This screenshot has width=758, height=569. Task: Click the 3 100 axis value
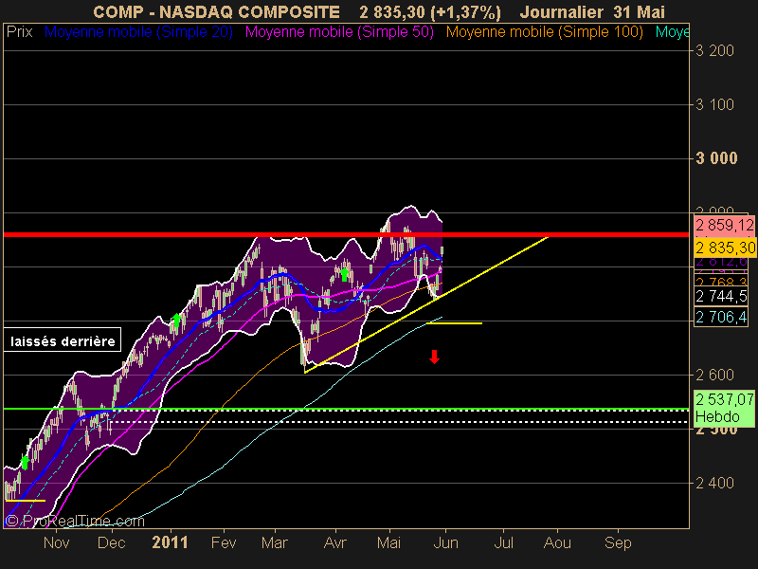coord(714,105)
